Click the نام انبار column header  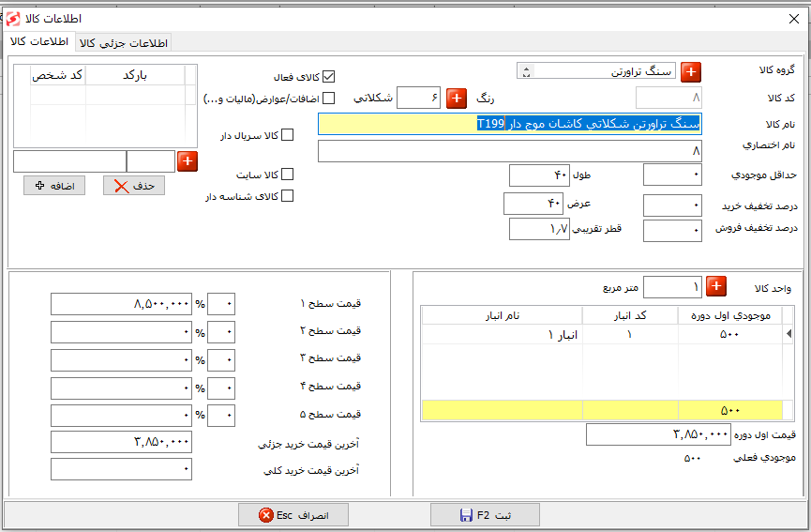(503, 315)
